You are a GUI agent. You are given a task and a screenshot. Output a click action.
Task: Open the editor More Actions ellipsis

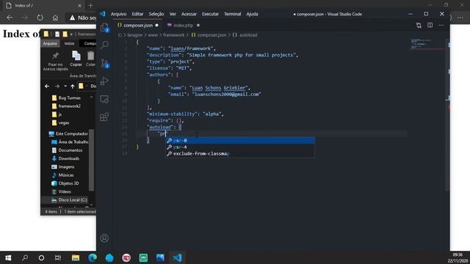(x=441, y=26)
